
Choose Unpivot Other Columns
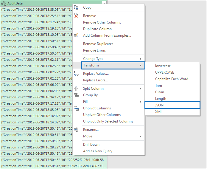[x=108, y=115]
